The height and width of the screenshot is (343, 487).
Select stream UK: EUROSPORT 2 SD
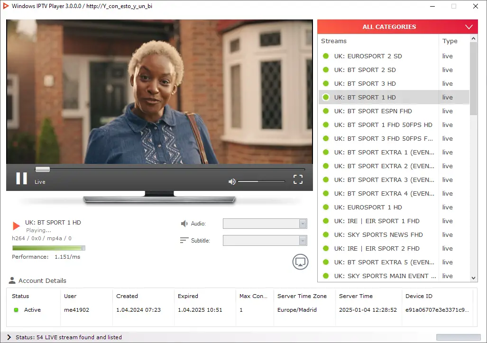(x=394, y=56)
